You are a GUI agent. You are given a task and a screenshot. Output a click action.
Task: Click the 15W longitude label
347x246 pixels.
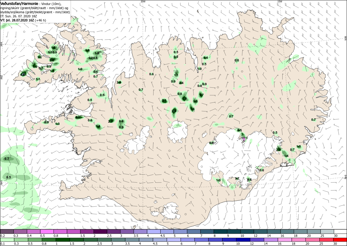click(280, 1)
